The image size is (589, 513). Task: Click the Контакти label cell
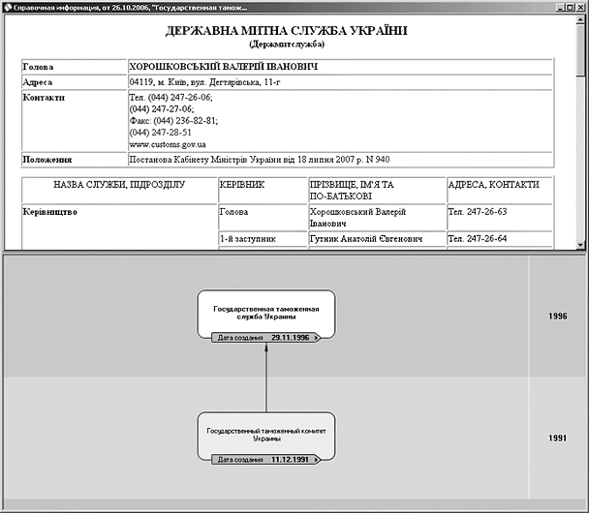coord(75,120)
